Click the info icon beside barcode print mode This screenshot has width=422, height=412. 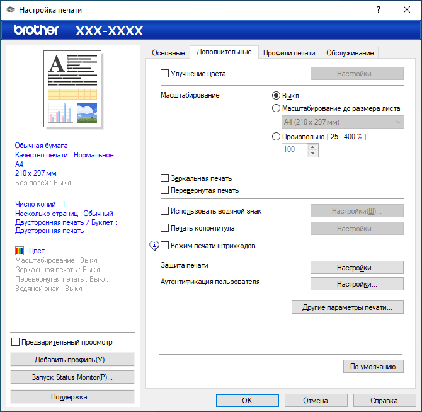click(x=154, y=246)
